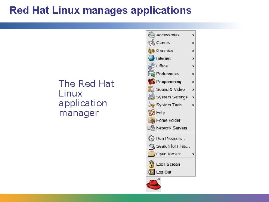The height and width of the screenshot is (202, 269).
Task: Click the System Tools icon
Action: (x=151, y=105)
